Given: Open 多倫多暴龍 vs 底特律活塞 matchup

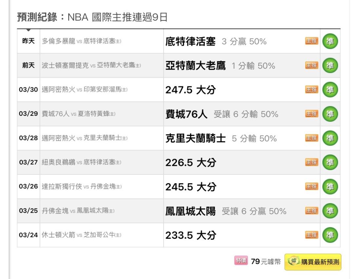Looking at the screenshot, I should point(82,42).
